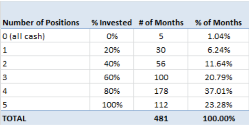Select the 40% invested cell

coord(112,64)
